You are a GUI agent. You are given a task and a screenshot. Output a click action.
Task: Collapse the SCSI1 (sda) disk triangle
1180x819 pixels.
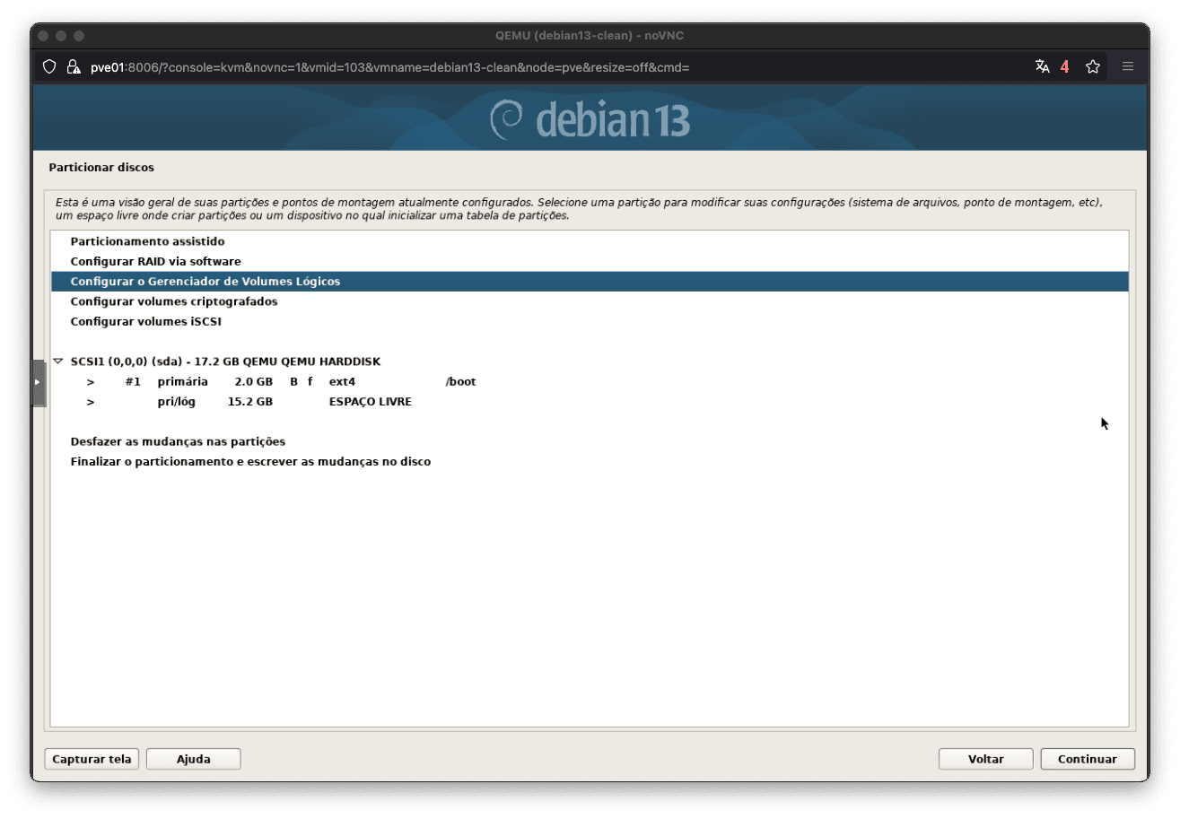tap(58, 362)
